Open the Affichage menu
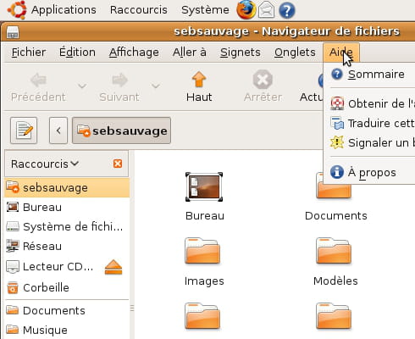The width and height of the screenshot is (415, 339). (x=134, y=53)
